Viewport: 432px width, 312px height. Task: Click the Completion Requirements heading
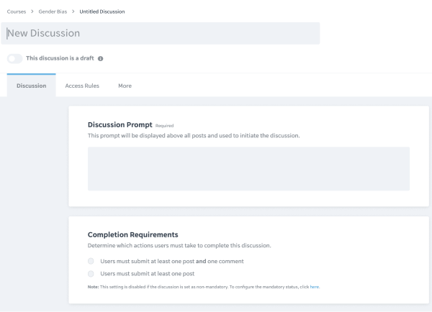tap(132, 234)
